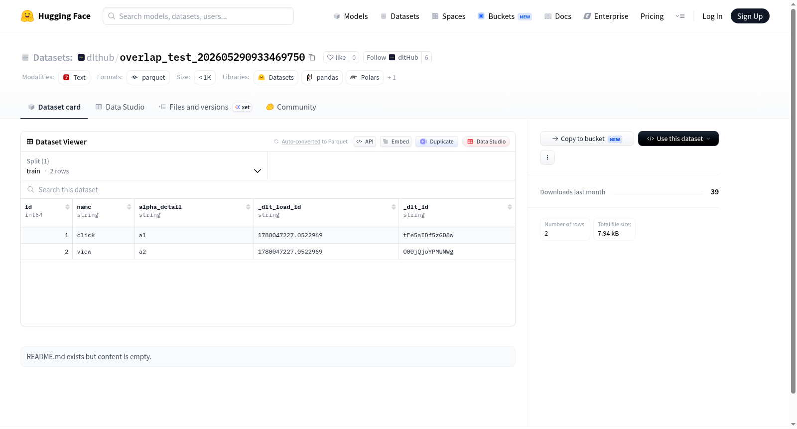Sort the name column
Screen dimensions: 797x429
tap(129, 207)
